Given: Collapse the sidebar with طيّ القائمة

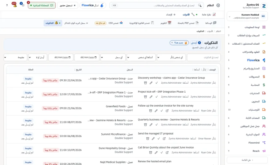Looking at the screenshot, I should coord(247,160).
